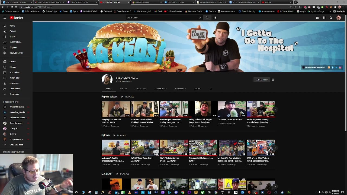Advance L.A. BEAST row with right arrow
The image size is (347, 195).
[x=275, y=186]
